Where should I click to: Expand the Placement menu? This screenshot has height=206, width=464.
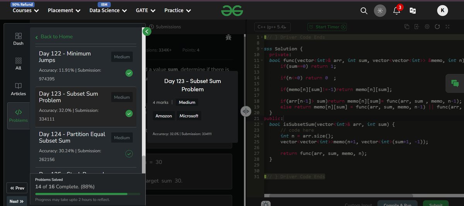(x=64, y=10)
